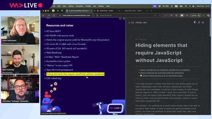This screenshot has height=119, width=212.
Task: Click the tab actions icon
Action: 62,11
